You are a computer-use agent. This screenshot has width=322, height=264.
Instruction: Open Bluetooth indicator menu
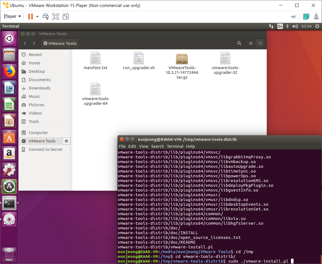(287, 26)
